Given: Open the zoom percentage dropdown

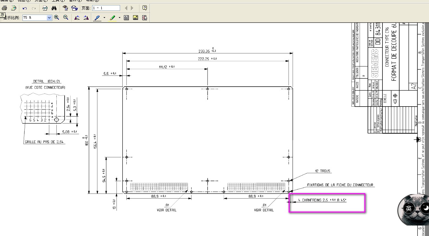Looking at the screenshot, I should click(x=49, y=18).
